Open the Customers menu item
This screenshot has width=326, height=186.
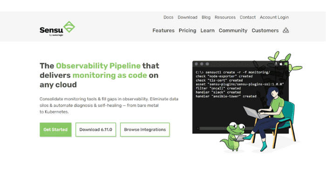pos(265,31)
